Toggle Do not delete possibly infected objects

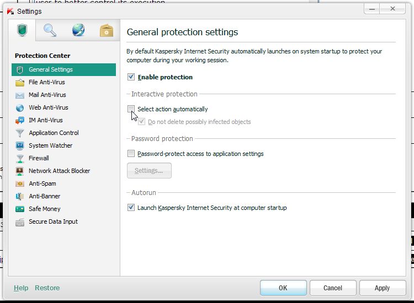point(141,121)
